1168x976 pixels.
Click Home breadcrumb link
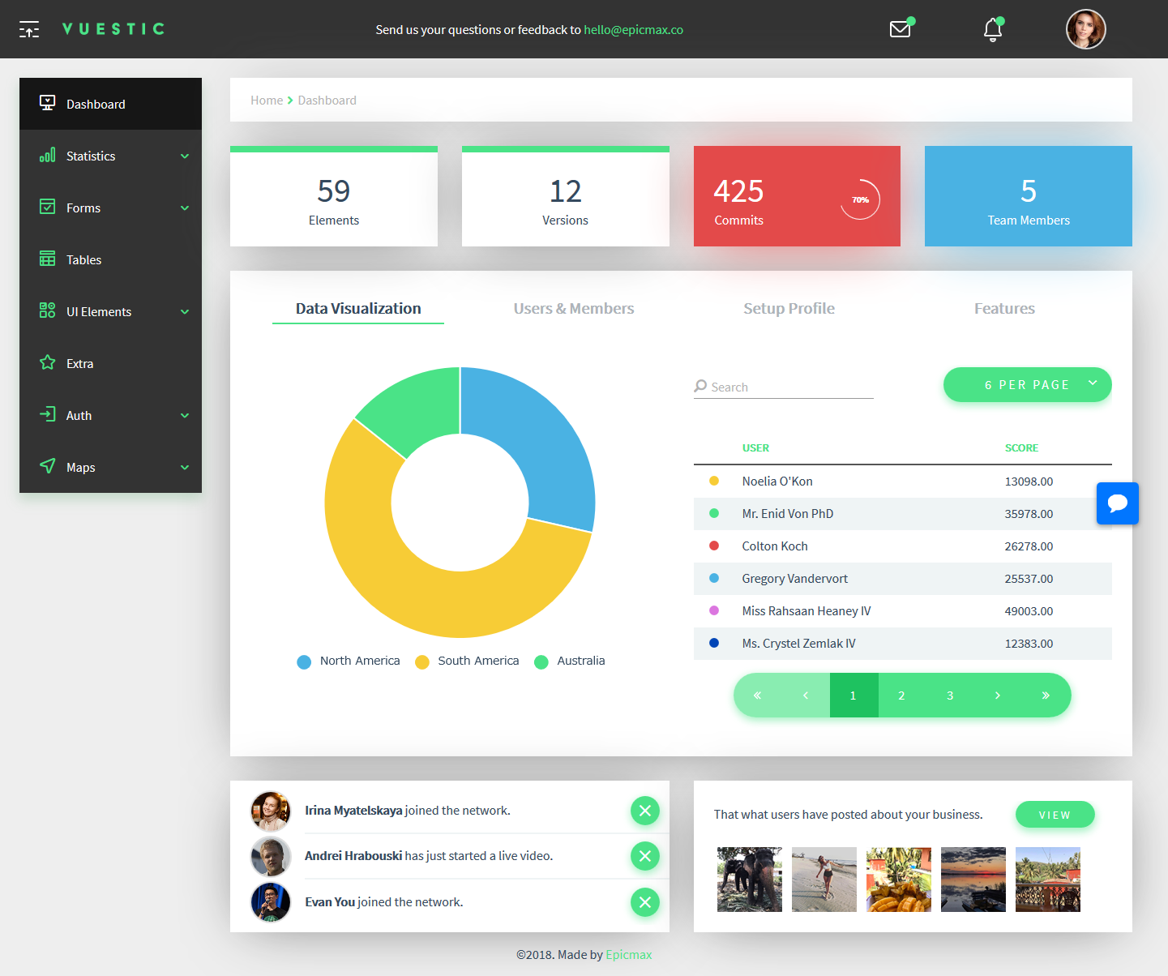click(267, 101)
